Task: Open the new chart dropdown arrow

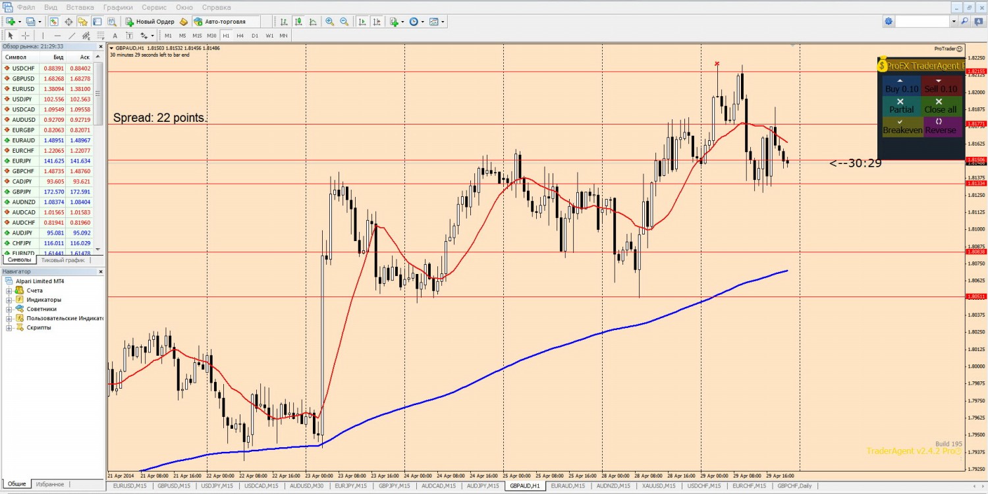Action: coord(20,22)
